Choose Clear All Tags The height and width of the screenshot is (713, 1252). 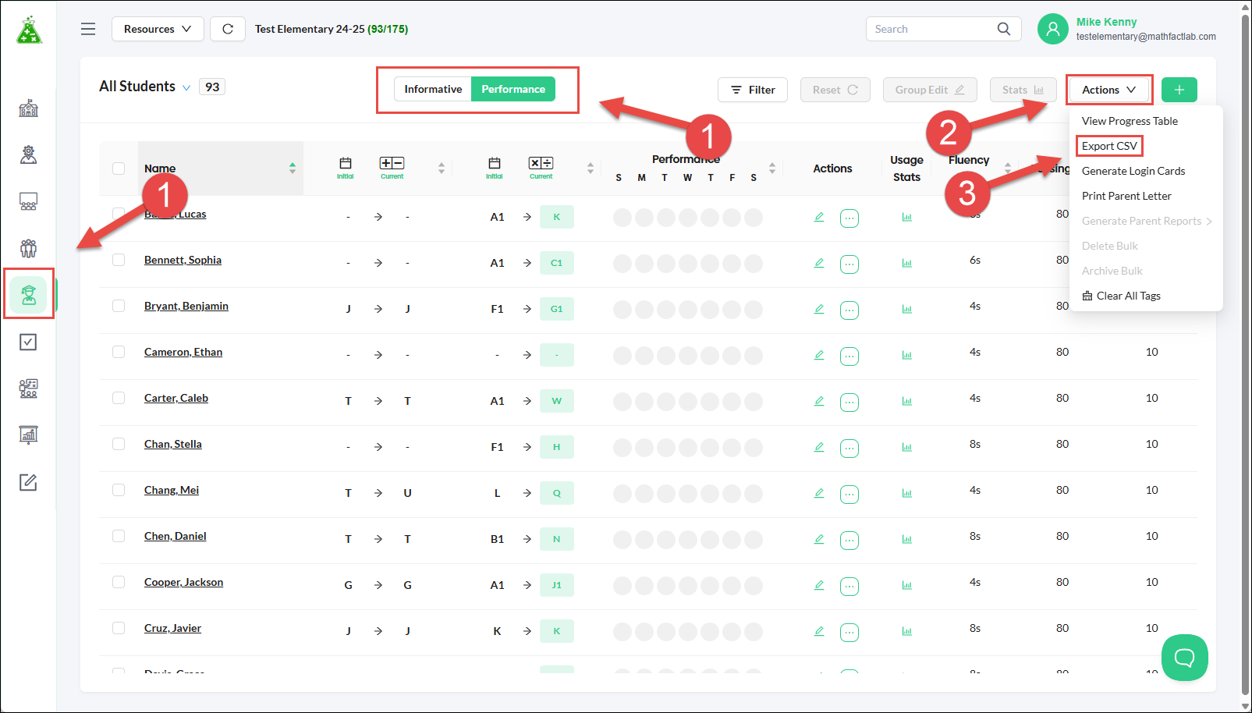point(1122,296)
